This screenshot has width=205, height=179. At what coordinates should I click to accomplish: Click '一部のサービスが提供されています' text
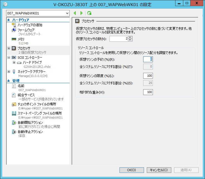tap(41, 99)
